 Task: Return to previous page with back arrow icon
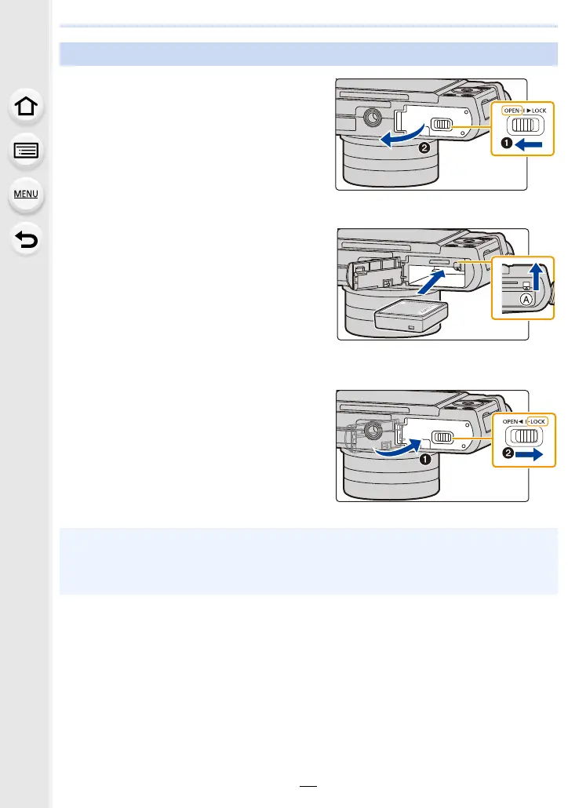pos(26,239)
